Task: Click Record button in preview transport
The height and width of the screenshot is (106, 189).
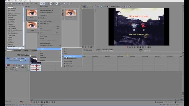Action: [127, 47]
